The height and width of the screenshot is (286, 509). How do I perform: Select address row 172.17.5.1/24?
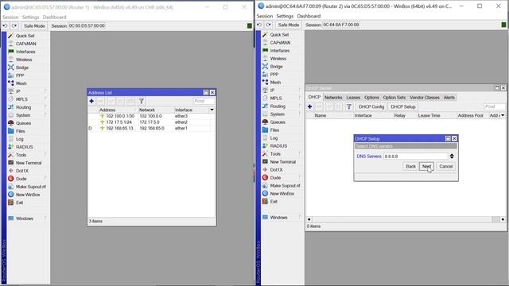point(151,122)
